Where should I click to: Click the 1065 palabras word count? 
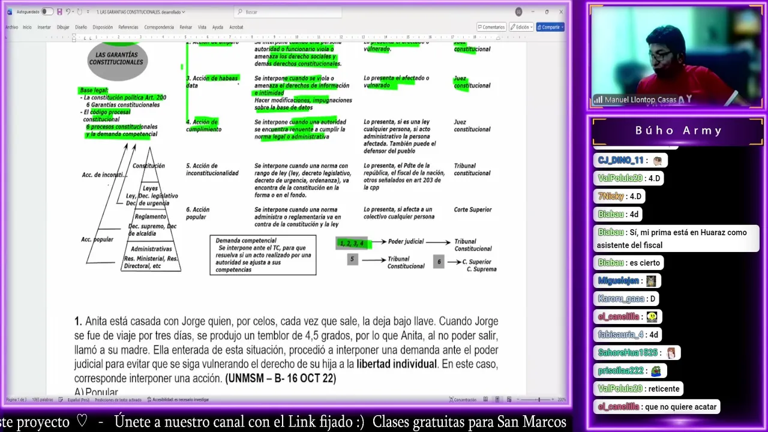click(43, 400)
